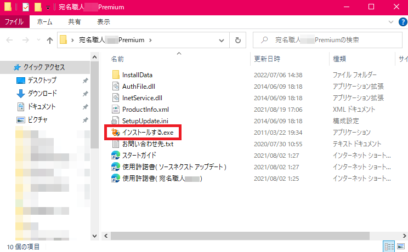The width and height of the screenshot is (408, 252).
Task: Open Quick Access Toolbar customize dropdown
Action: tap(48, 8)
